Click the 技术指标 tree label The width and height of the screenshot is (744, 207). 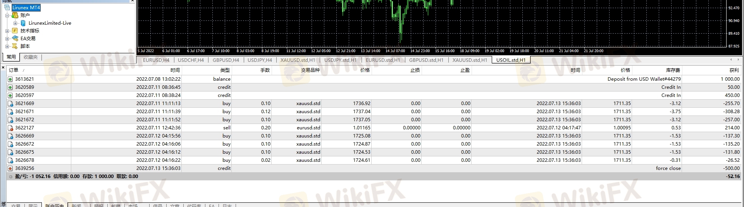[x=30, y=31]
